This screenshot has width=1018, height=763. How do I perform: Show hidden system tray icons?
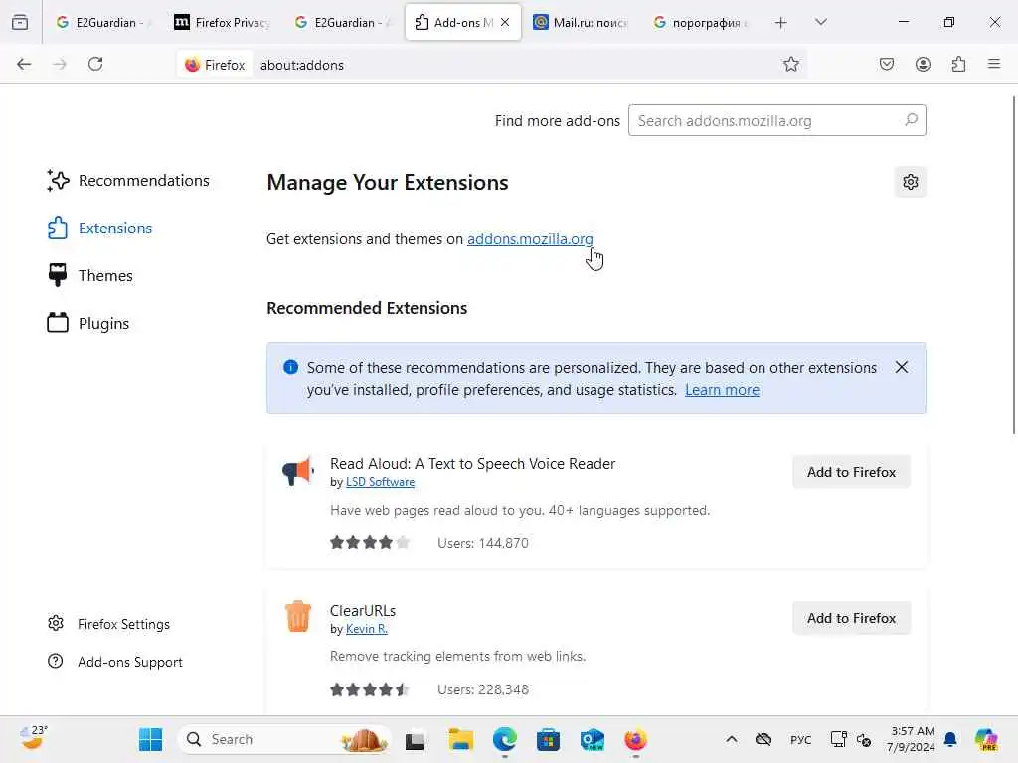pos(731,739)
